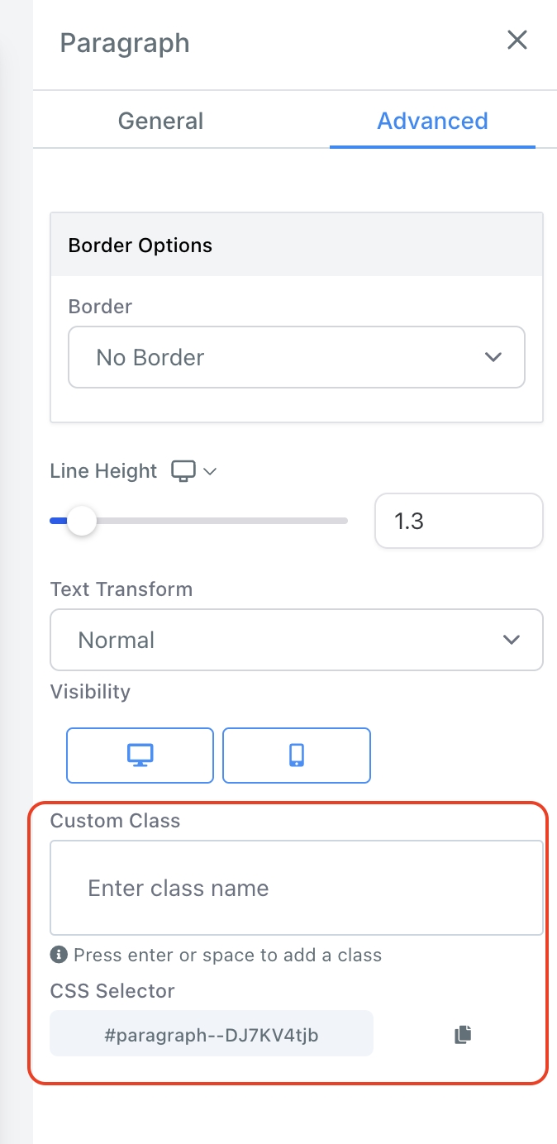Click the Text Transform dropdown chevron
The height and width of the screenshot is (1144, 557).
(512, 640)
